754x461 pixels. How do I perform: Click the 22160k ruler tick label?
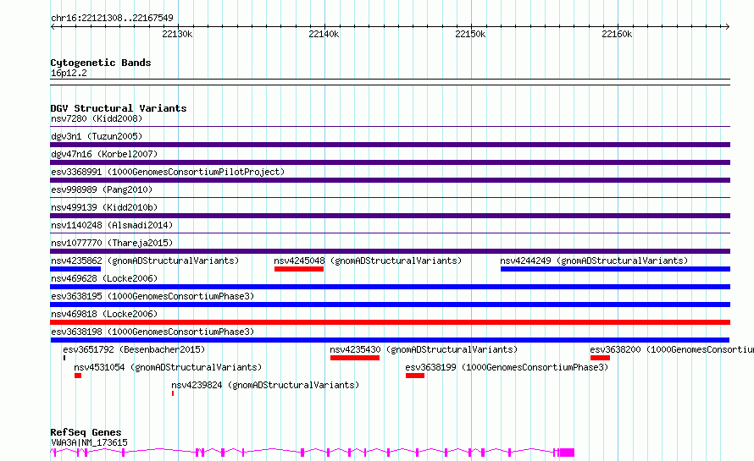(x=617, y=34)
